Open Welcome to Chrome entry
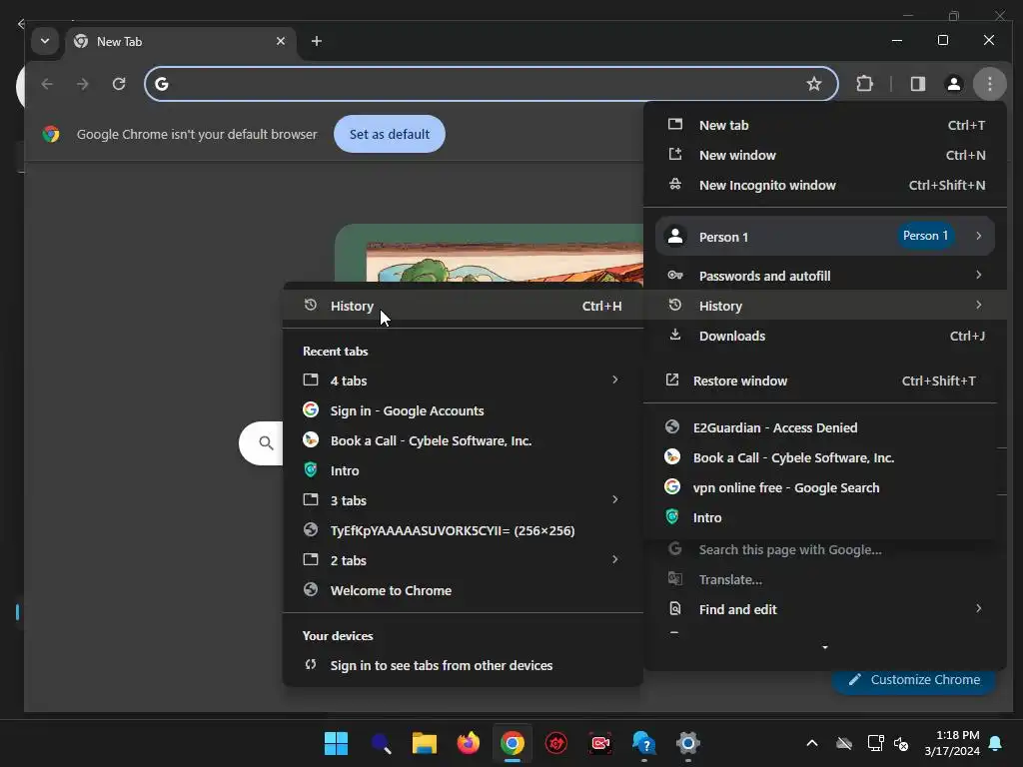Screen dimensions: 1023x767 click(x=463, y=591)
